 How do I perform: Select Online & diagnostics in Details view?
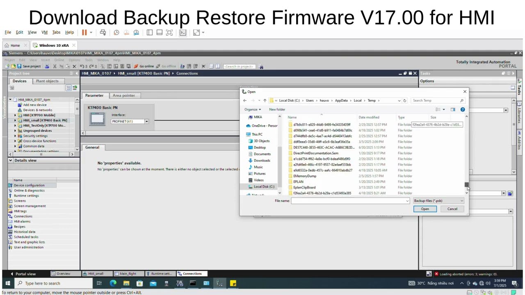tap(29, 191)
